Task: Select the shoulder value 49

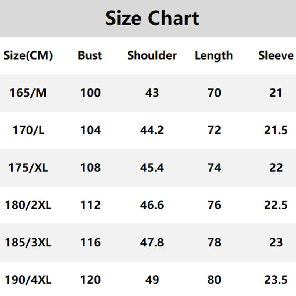Action: click(x=152, y=280)
